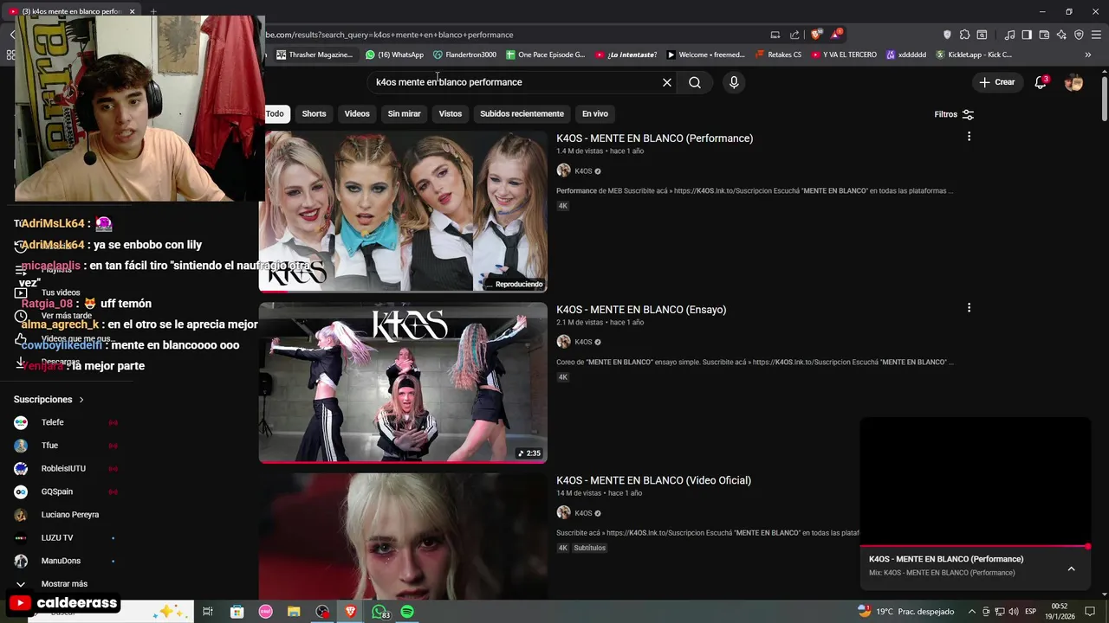Select the Videos filter chip

coord(357,113)
